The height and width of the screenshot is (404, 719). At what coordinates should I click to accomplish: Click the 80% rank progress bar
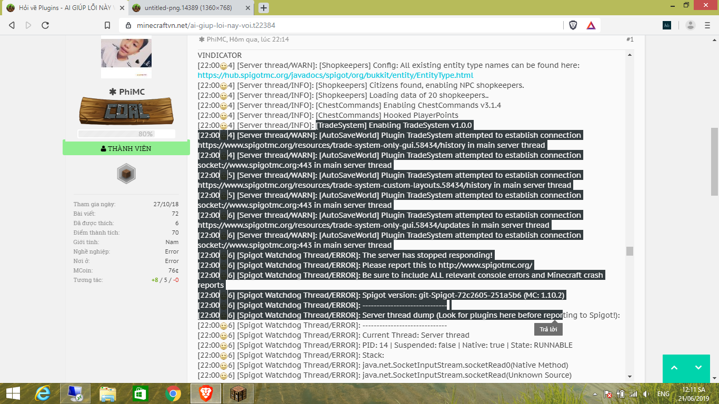[126, 134]
